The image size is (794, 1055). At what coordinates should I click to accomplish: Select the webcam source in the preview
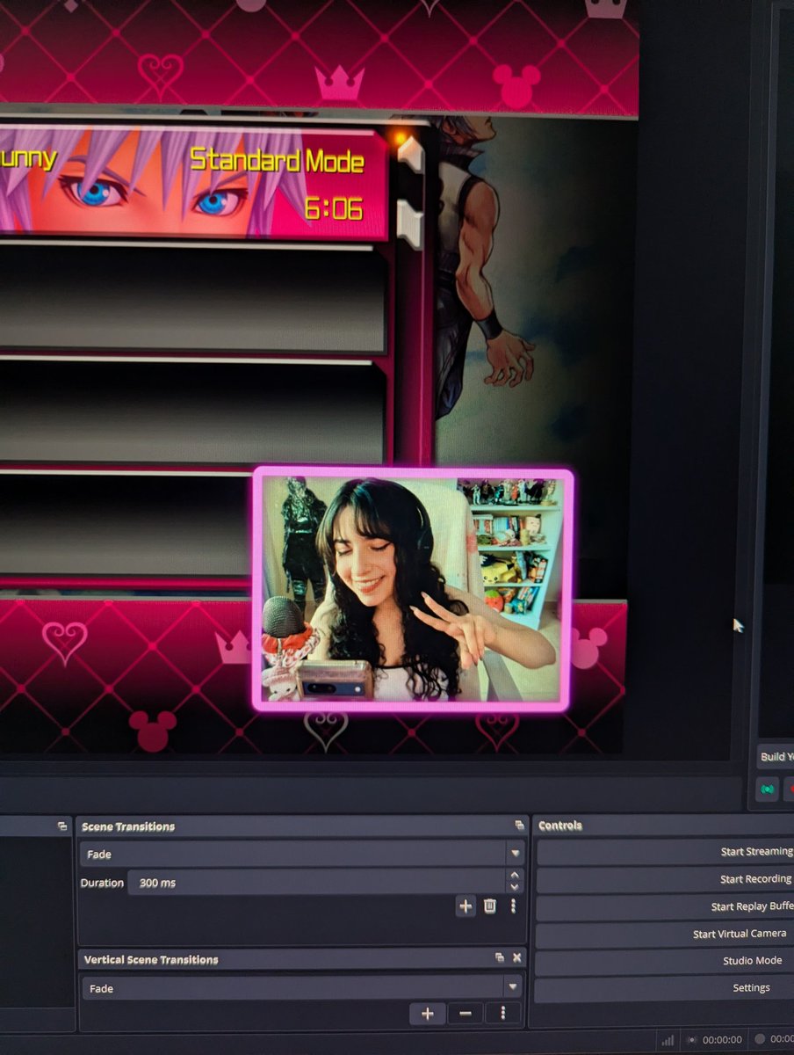pyautogui.click(x=413, y=589)
